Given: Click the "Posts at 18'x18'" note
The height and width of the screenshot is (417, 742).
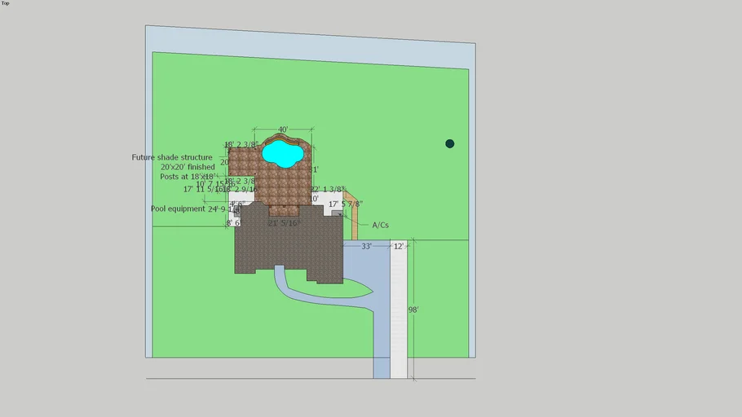Looking at the screenshot, I should pyautogui.click(x=187, y=177).
